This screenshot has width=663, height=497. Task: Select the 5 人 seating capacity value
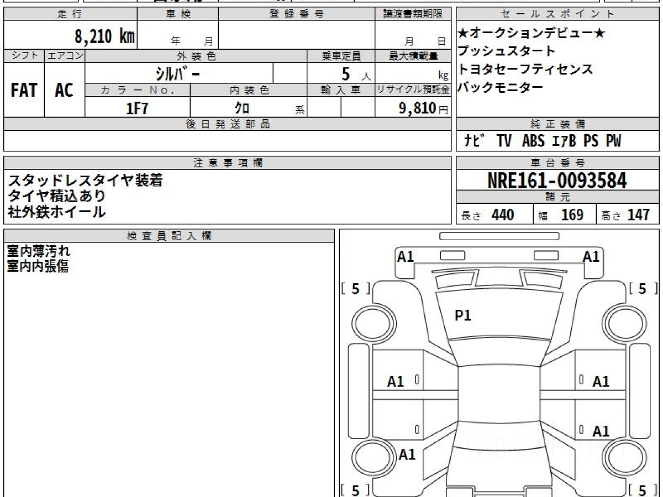356,73
